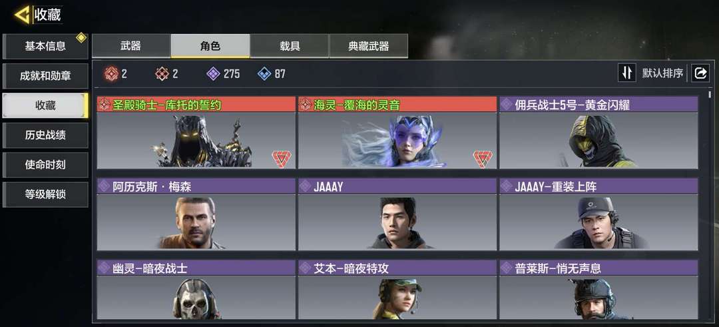The width and height of the screenshot is (719, 327).
Task: Switch to the 载具 tab
Action: pyautogui.click(x=290, y=46)
